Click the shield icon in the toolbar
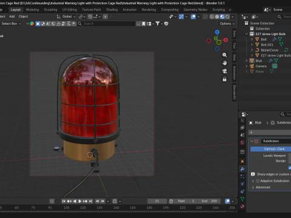Screen dimensions: 291x218 point(166,24)
